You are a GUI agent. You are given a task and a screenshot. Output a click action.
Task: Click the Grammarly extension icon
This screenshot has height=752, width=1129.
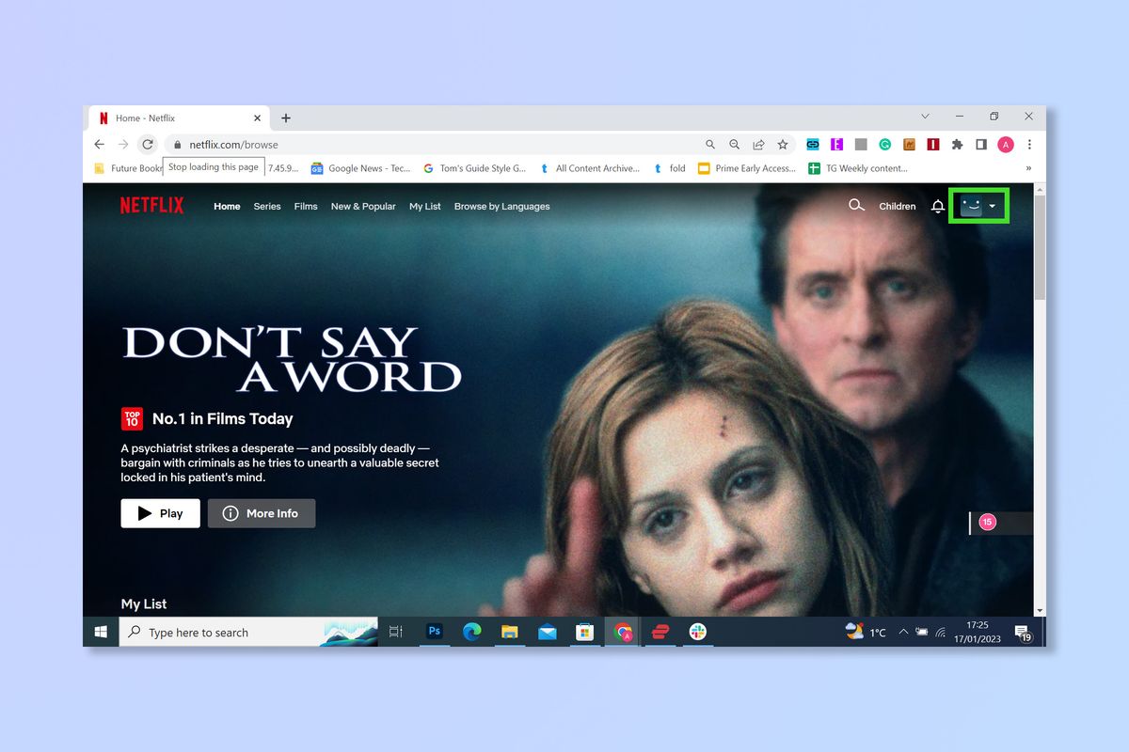click(x=884, y=144)
